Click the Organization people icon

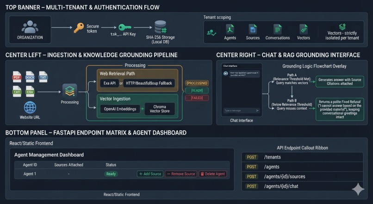coord(30,27)
